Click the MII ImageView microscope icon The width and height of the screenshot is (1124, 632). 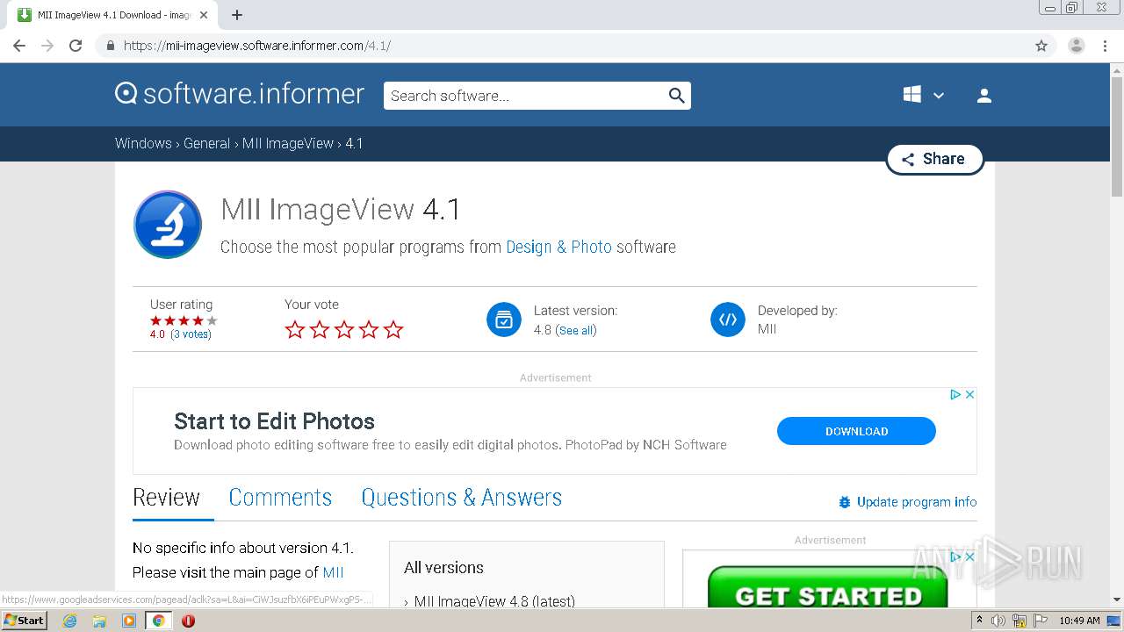(x=168, y=225)
